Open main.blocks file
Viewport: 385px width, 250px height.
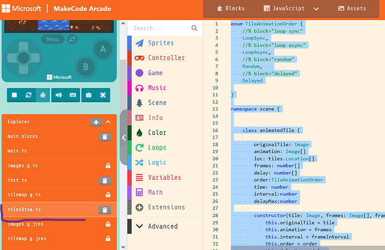tap(59, 136)
